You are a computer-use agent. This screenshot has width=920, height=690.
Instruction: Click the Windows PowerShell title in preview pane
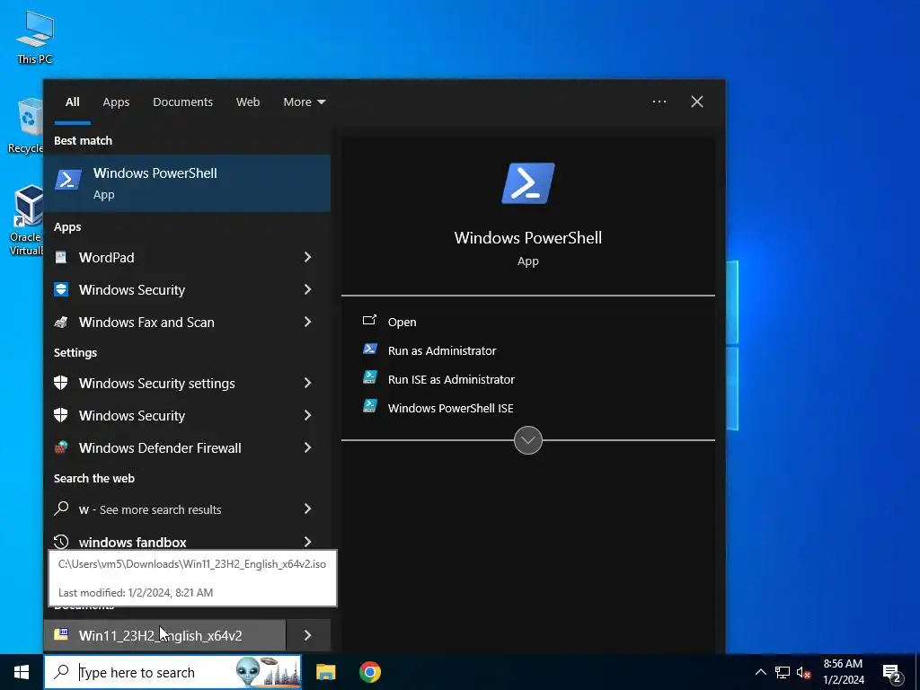coord(528,237)
